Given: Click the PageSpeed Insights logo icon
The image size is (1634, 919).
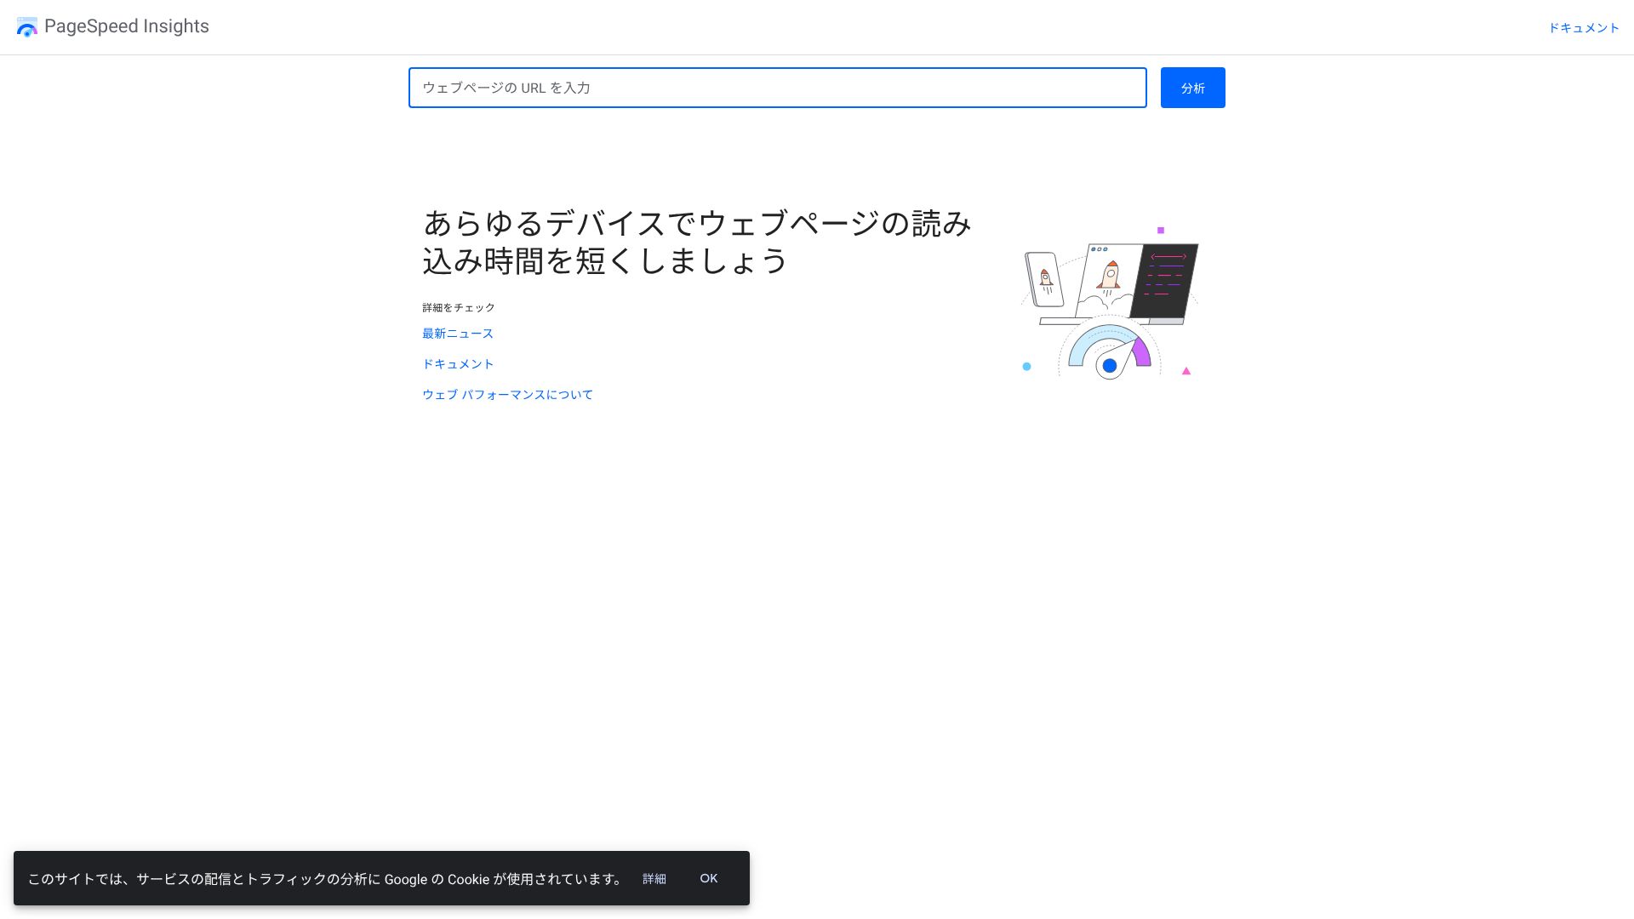Looking at the screenshot, I should [27, 27].
